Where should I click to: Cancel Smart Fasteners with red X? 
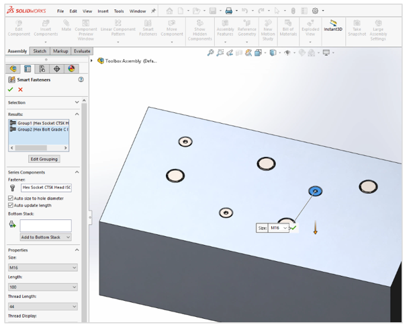(x=20, y=89)
